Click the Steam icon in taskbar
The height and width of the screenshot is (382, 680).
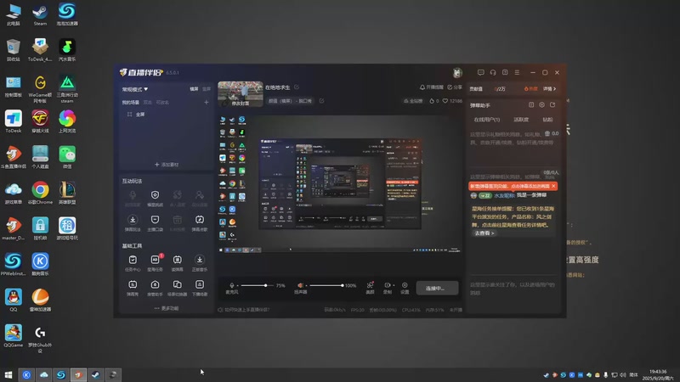click(x=96, y=374)
